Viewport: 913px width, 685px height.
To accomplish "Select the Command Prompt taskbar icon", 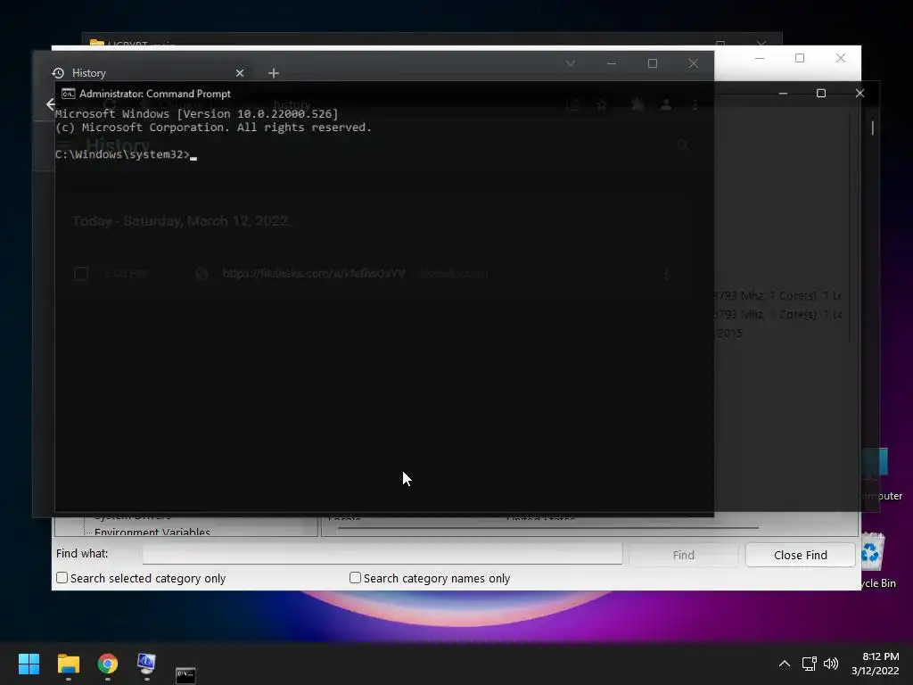I will [185, 674].
